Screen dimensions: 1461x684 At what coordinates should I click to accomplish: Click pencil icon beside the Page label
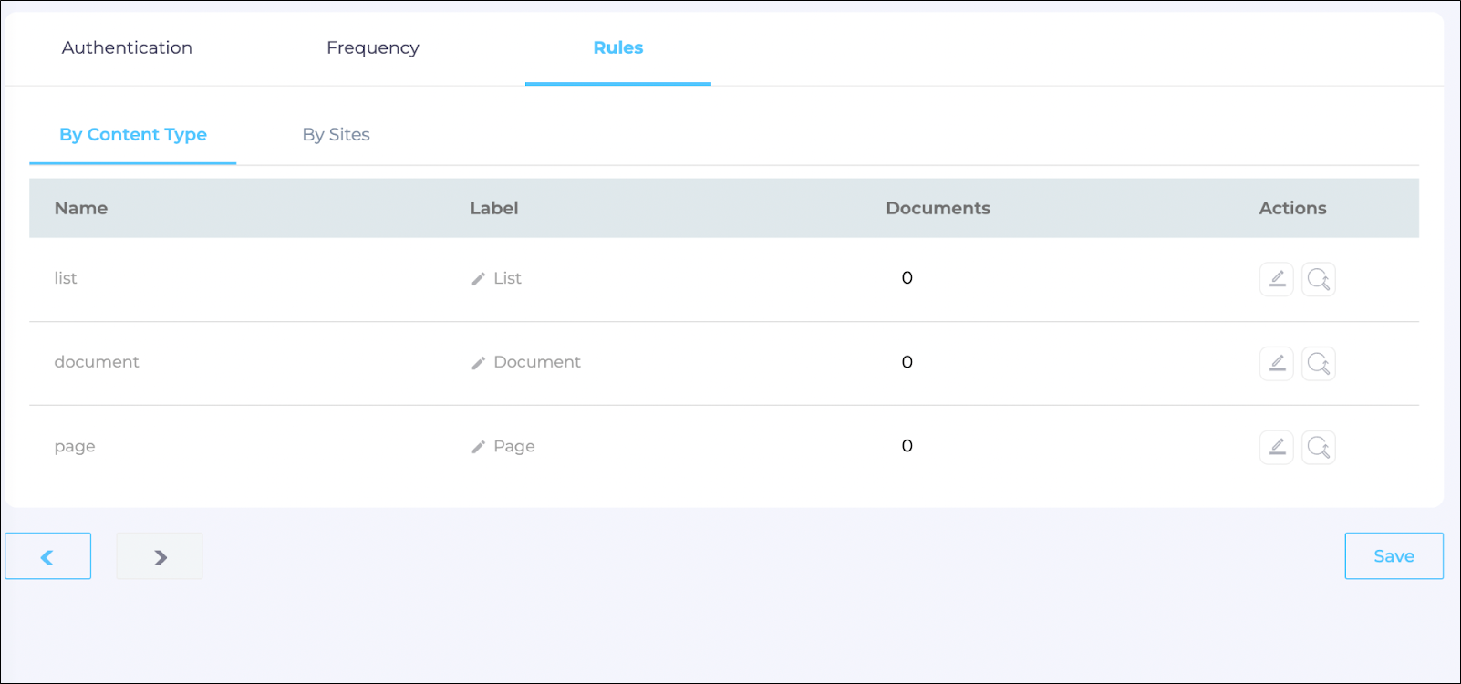tap(478, 447)
